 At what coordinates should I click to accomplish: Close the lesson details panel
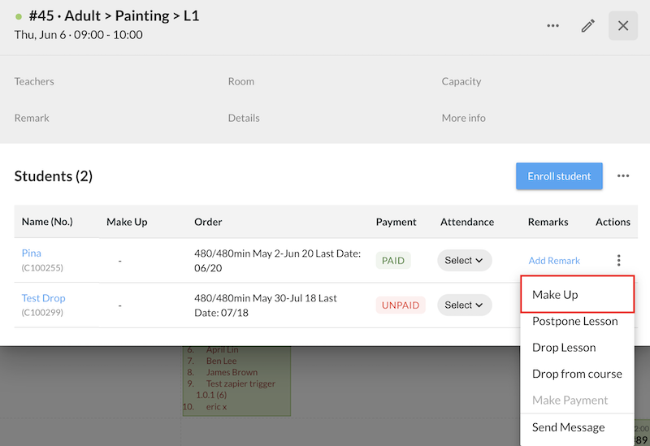(x=623, y=26)
